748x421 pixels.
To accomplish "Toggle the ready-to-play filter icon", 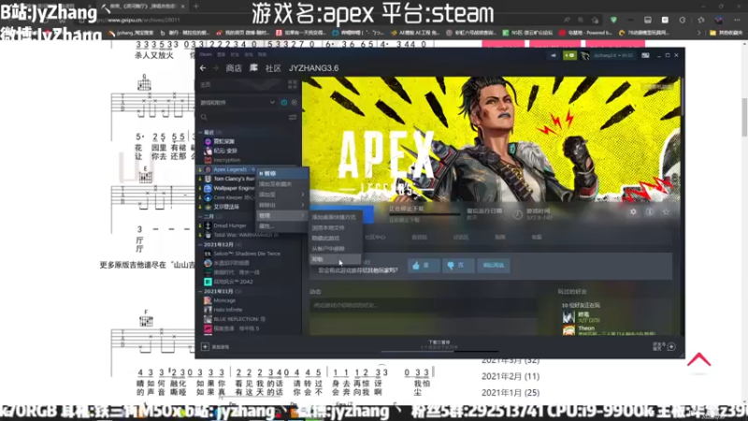I will coord(294,103).
